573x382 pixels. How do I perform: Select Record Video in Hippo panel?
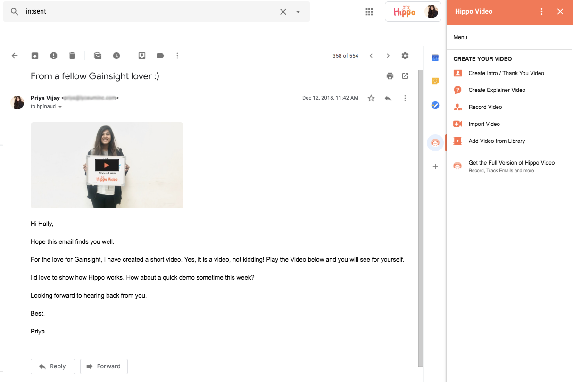(x=485, y=107)
